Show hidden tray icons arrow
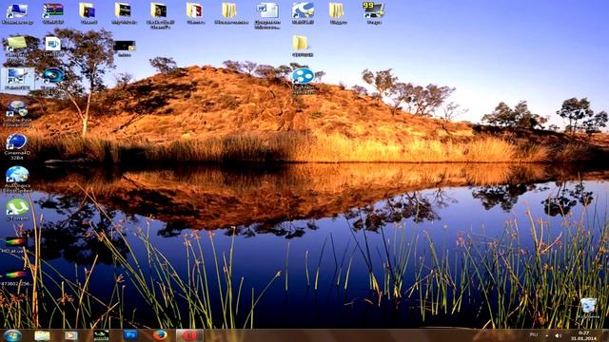 point(547,335)
